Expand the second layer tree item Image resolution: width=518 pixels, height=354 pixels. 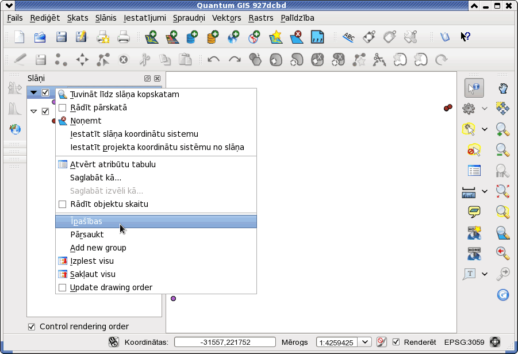34,111
